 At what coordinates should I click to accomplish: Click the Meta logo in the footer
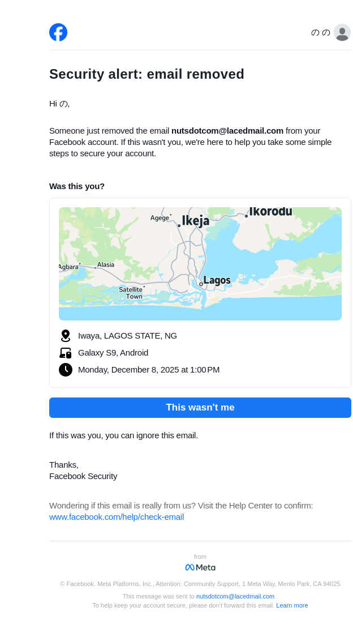coord(200,567)
